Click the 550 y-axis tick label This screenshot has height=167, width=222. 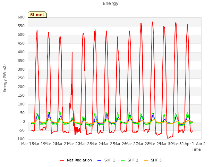pos(21,26)
